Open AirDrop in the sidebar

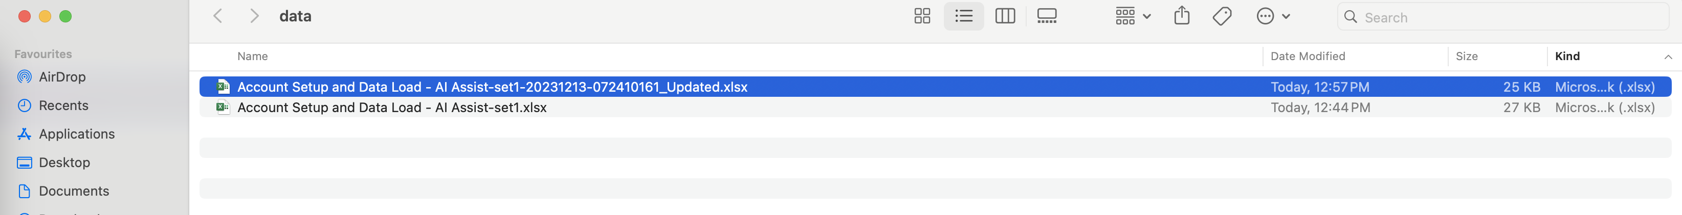pos(62,77)
